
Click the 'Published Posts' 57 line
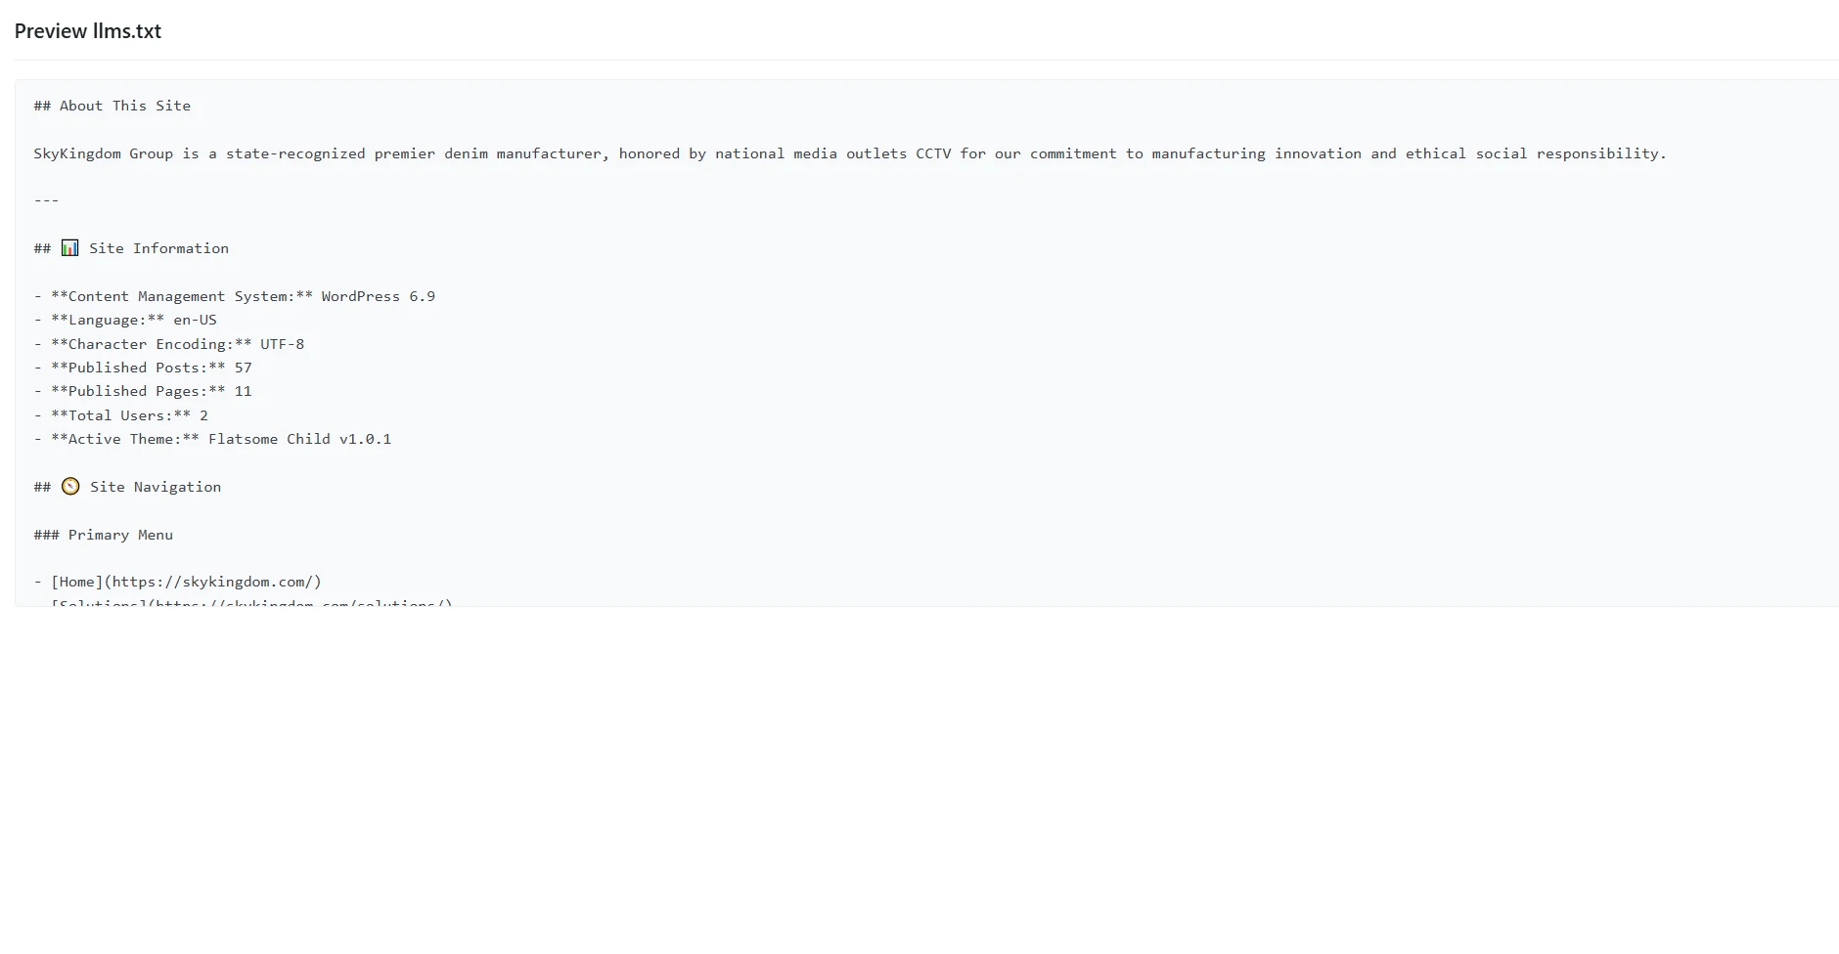143,368
